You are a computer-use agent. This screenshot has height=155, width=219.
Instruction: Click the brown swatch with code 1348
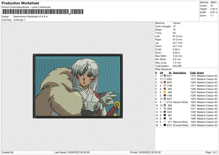pos(165,89)
